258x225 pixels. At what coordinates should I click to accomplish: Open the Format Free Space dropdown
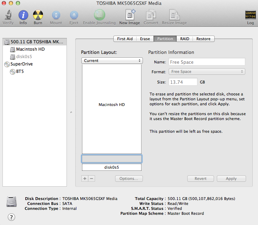(x=207, y=71)
